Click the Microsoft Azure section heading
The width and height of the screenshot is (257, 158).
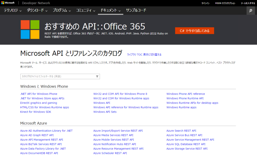tap(34, 123)
